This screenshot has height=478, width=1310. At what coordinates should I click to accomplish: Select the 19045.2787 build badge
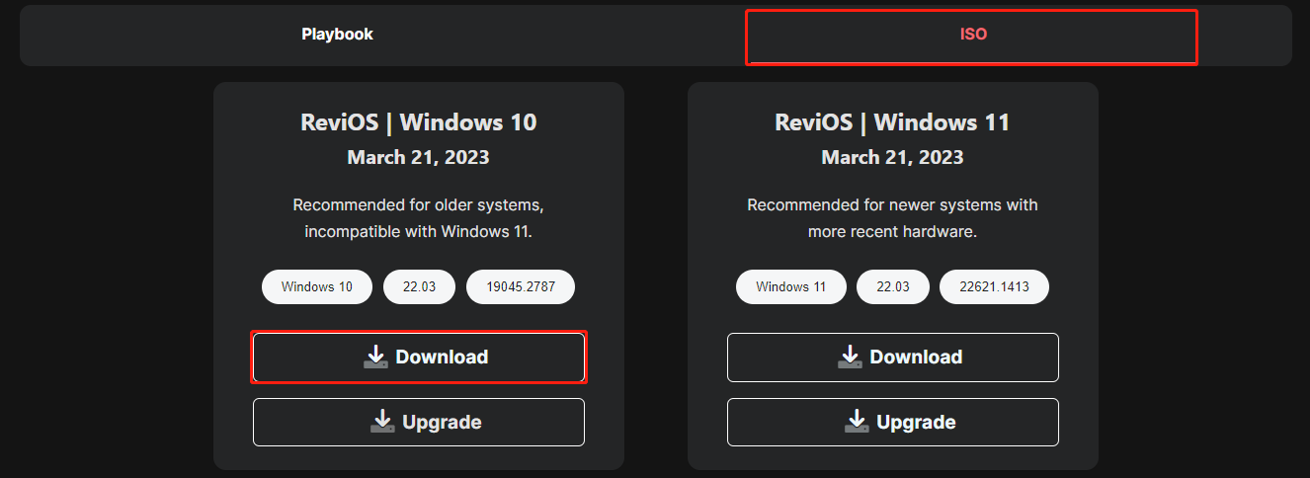point(520,286)
